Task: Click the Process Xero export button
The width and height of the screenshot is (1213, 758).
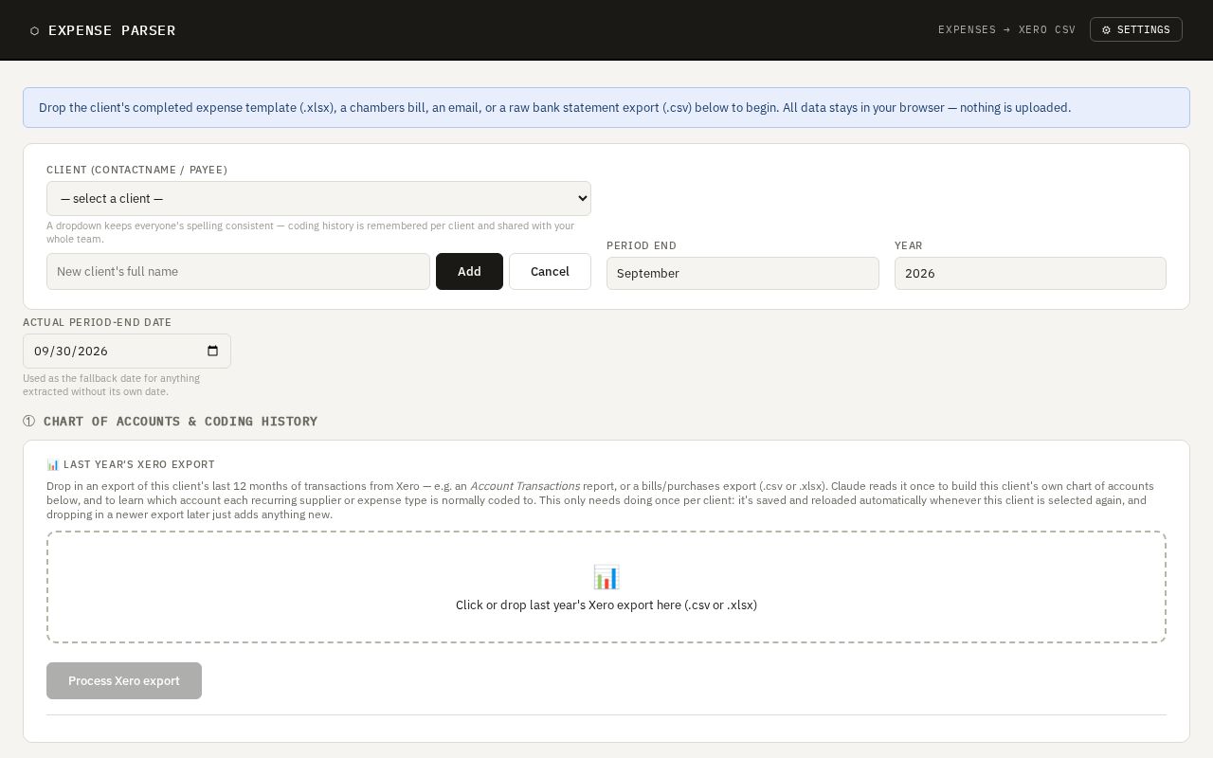Action: tap(124, 680)
